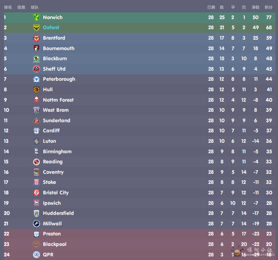Sort table by 积分 points column

click(x=268, y=7)
